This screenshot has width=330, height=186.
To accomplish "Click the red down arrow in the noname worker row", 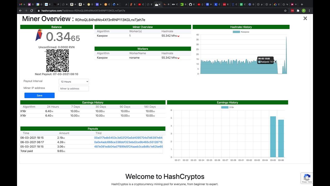I will pos(178,58).
